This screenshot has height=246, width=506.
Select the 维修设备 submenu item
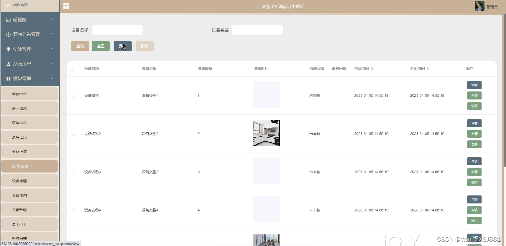29,166
